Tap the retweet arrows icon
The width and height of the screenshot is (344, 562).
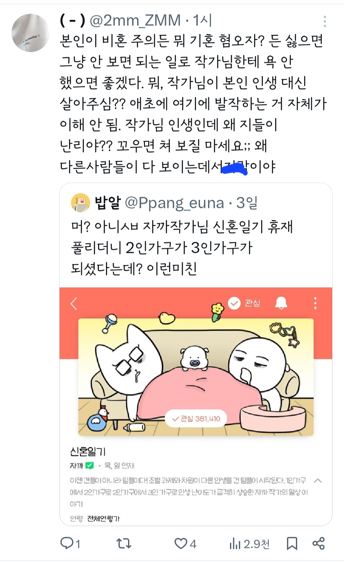(x=124, y=543)
